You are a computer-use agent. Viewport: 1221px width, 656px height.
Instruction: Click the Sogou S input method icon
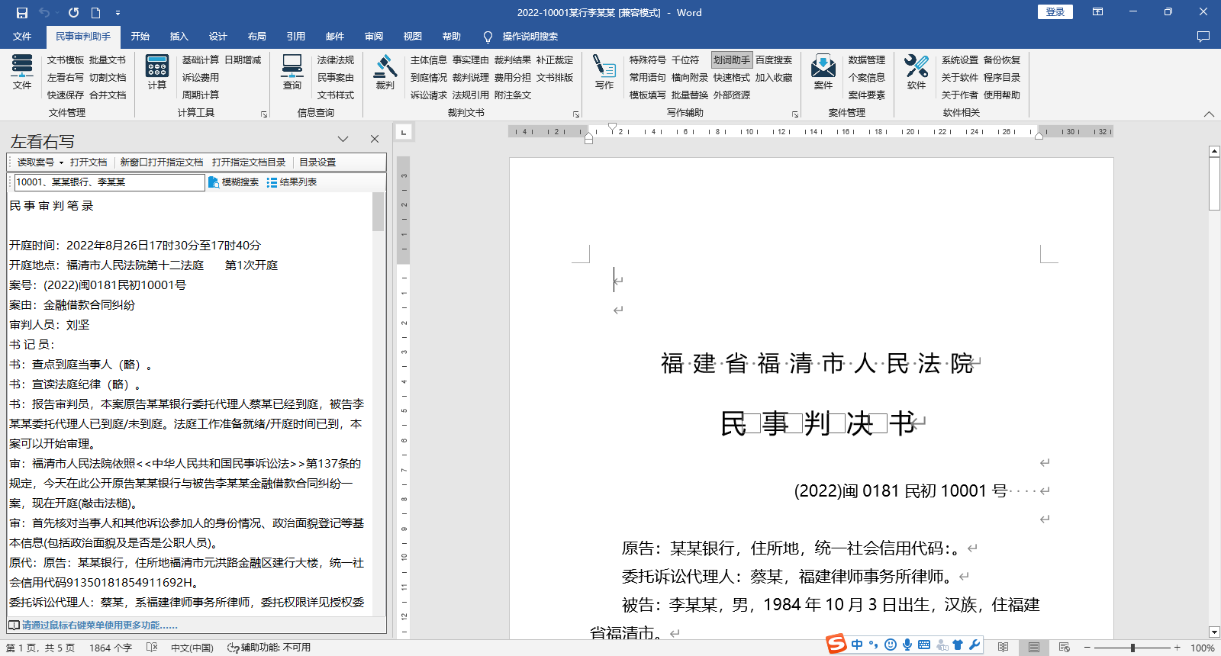(x=837, y=644)
